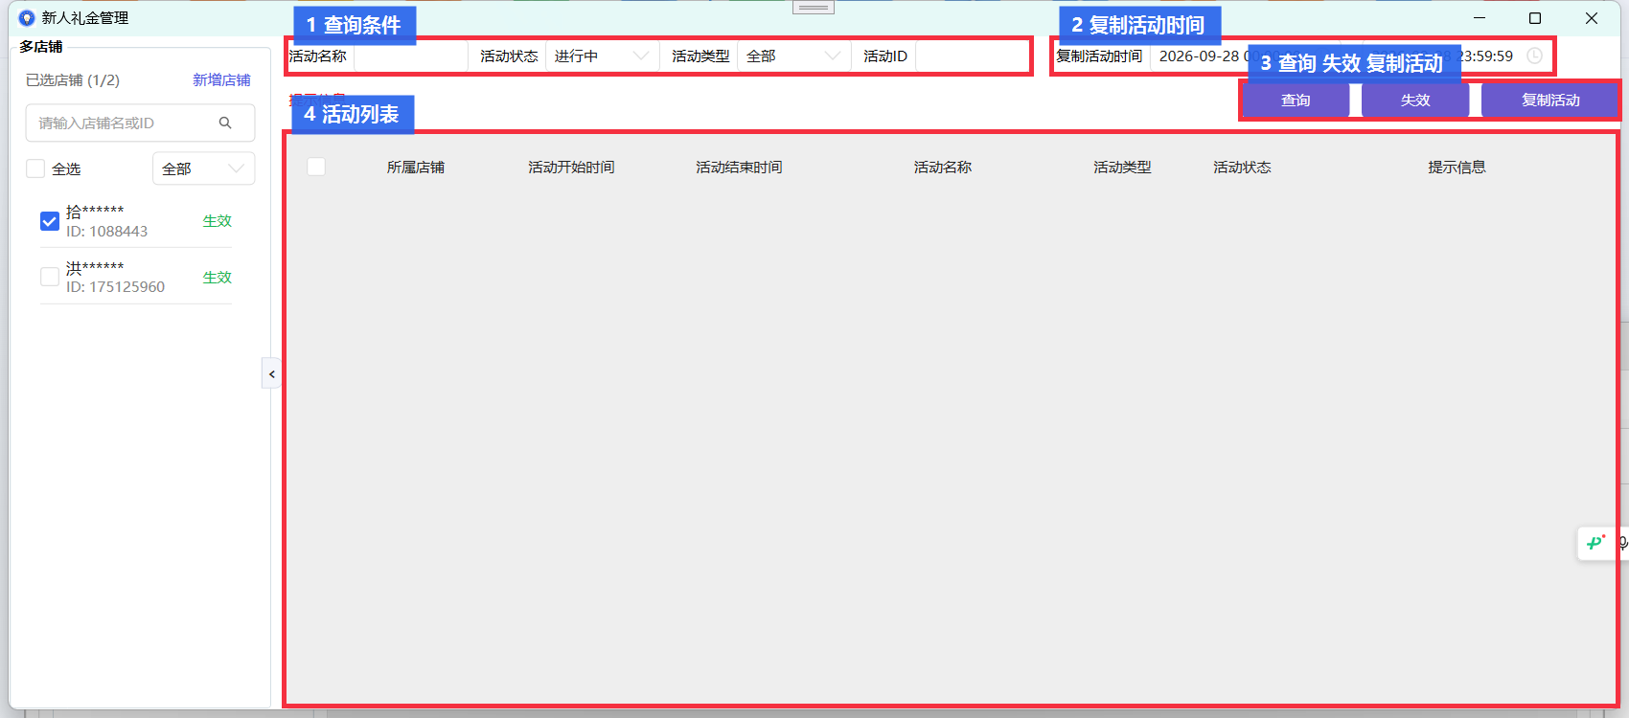Click the 查询 button
Image resolution: width=1629 pixels, height=718 pixels.
(x=1296, y=100)
